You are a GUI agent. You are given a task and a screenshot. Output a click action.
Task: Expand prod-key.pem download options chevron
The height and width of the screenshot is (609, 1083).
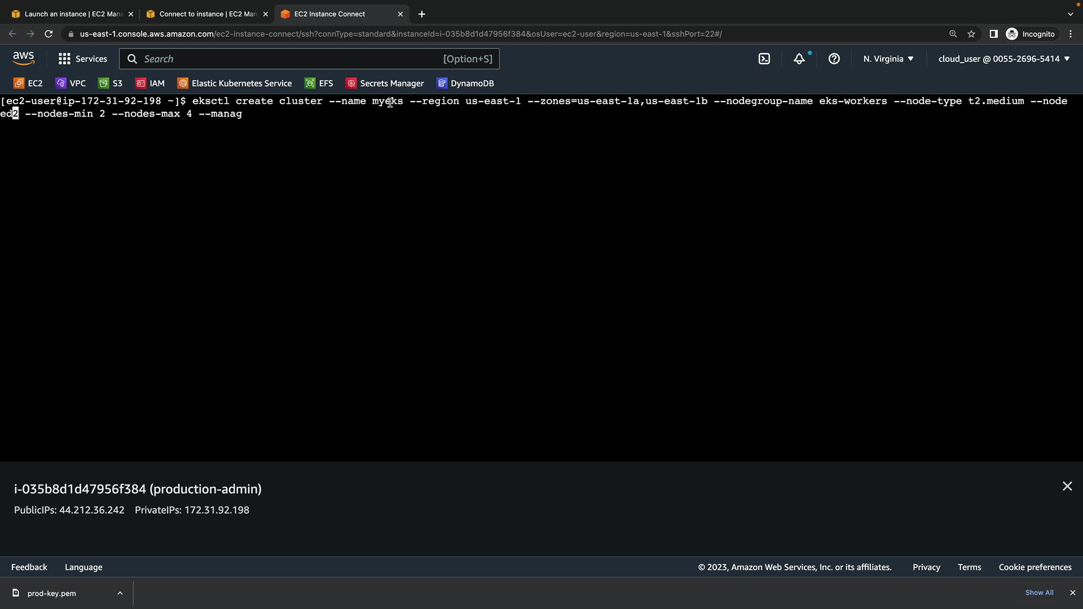coord(120,593)
